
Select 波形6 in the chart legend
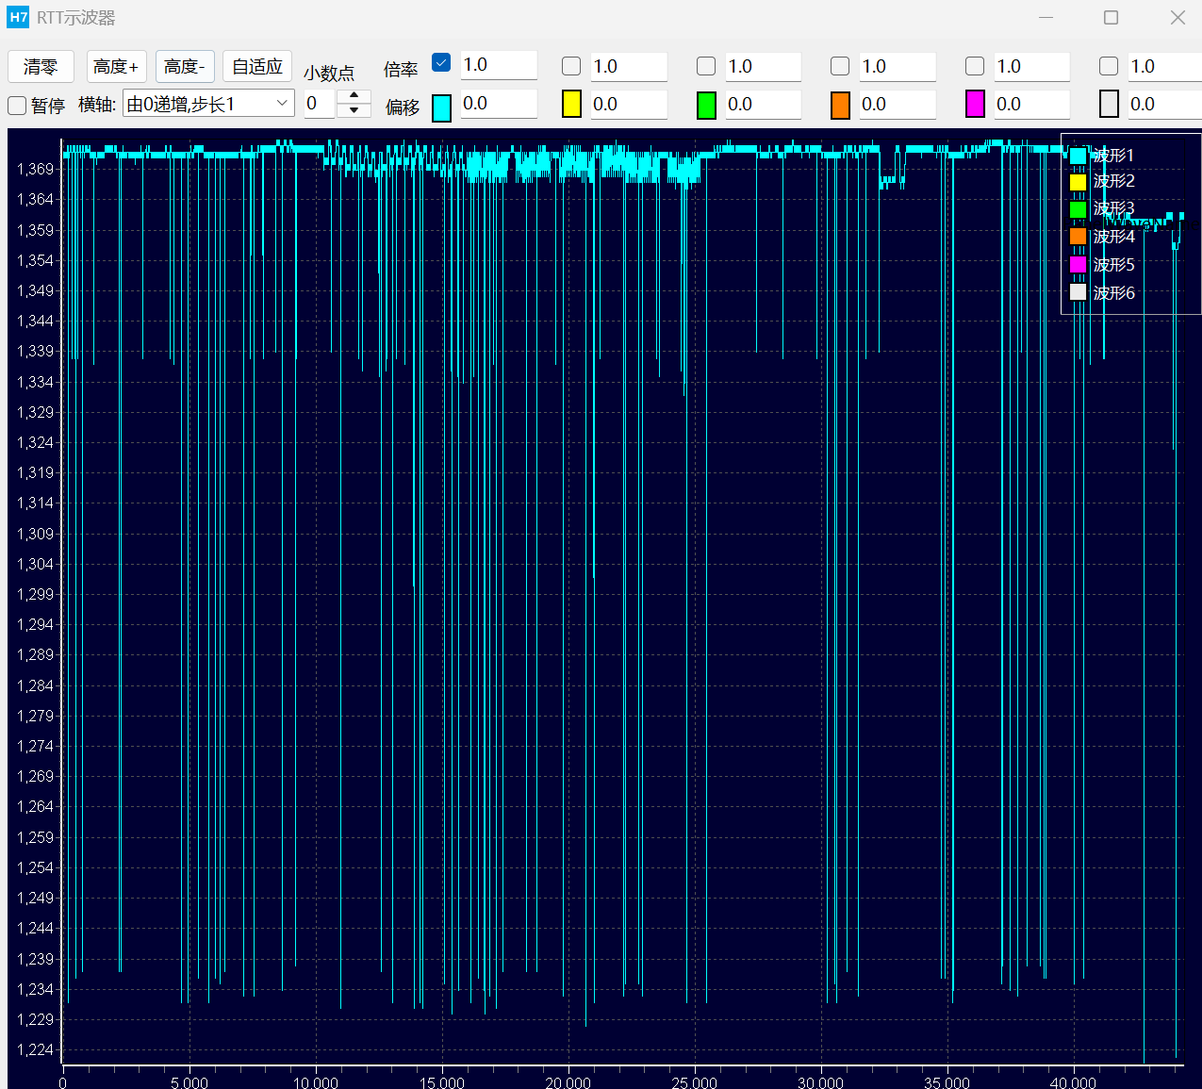click(x=1113, y=293)
